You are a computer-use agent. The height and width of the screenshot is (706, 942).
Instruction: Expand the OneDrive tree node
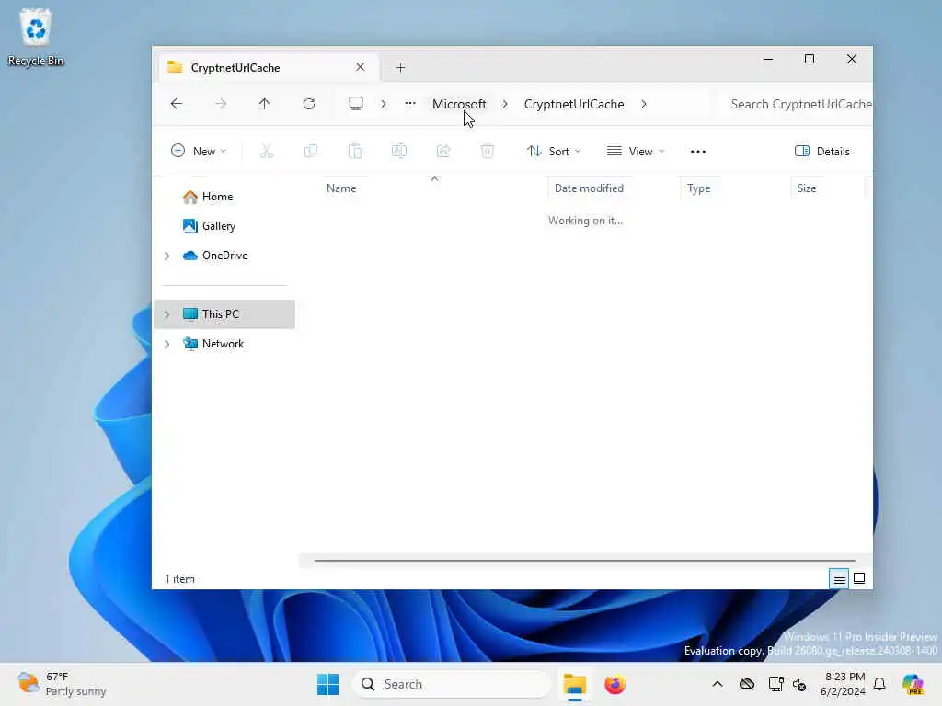click(167, 256)
